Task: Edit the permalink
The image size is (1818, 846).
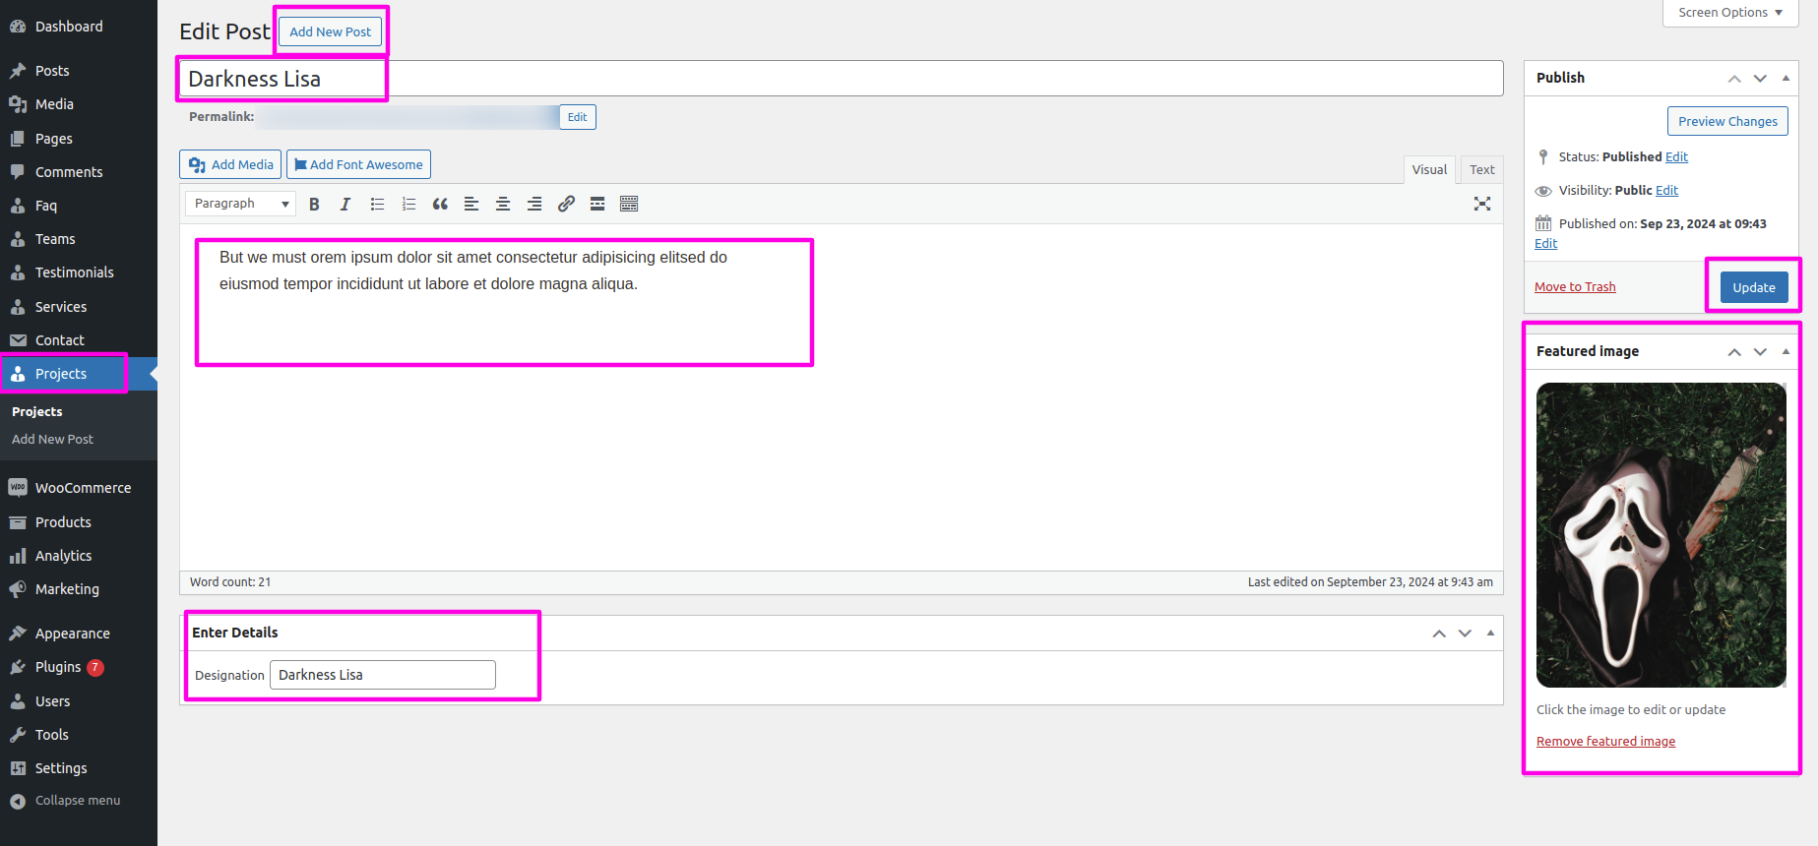Action: (578, 117)
